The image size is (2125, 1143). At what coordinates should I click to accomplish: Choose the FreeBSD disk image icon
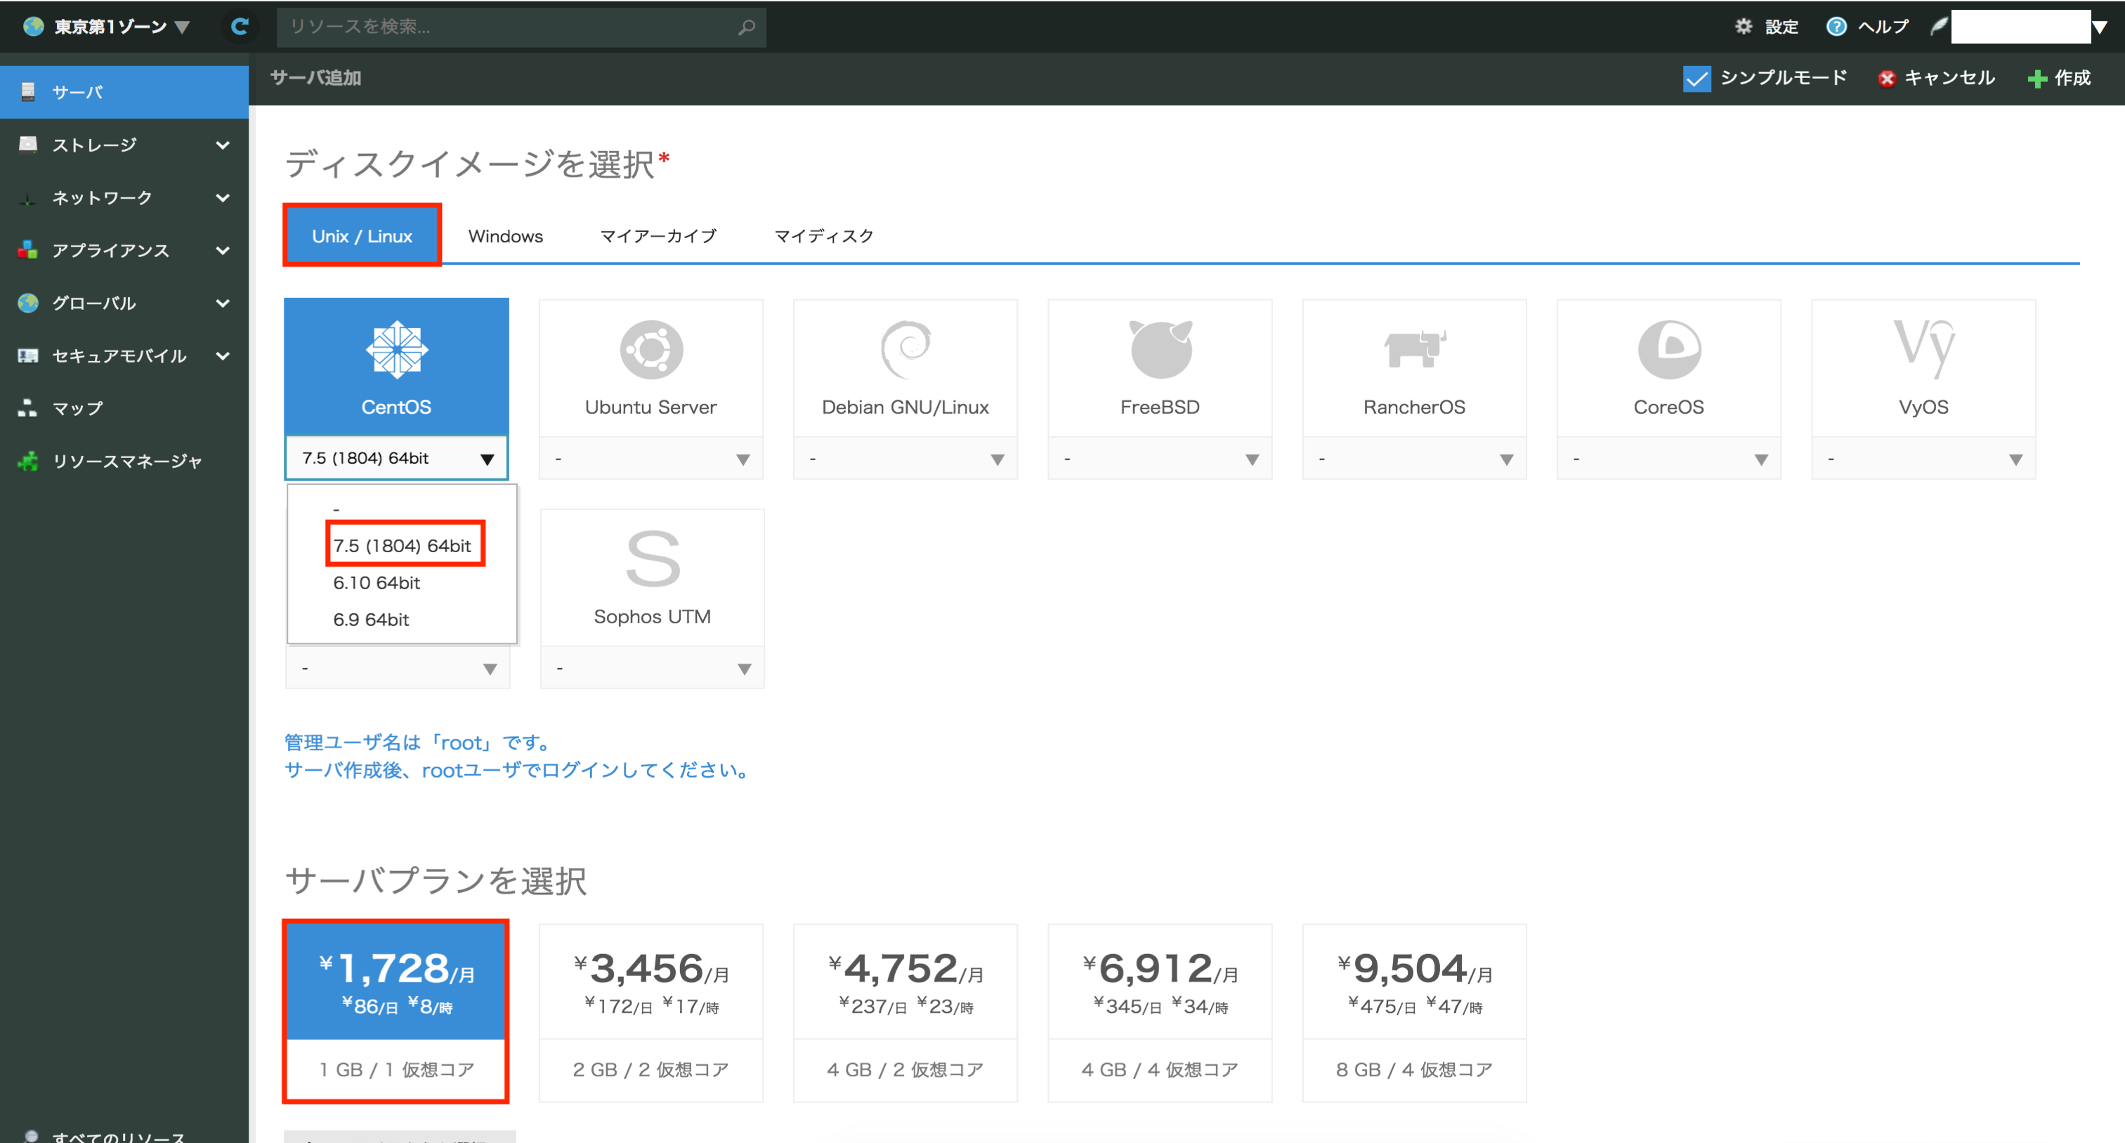(1159, 351)
